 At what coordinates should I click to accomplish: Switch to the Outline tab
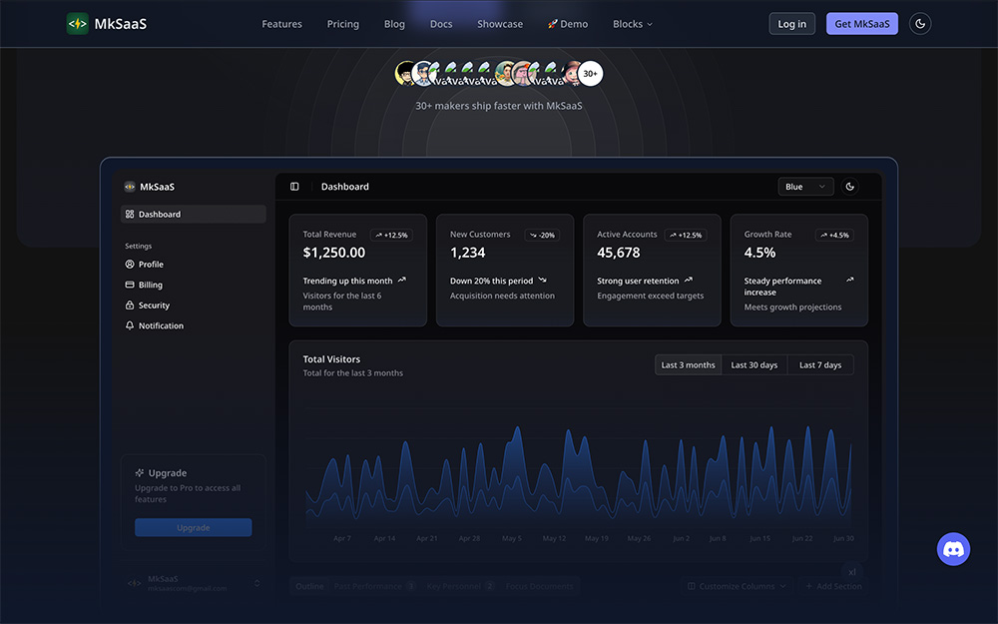coord(309,586)
